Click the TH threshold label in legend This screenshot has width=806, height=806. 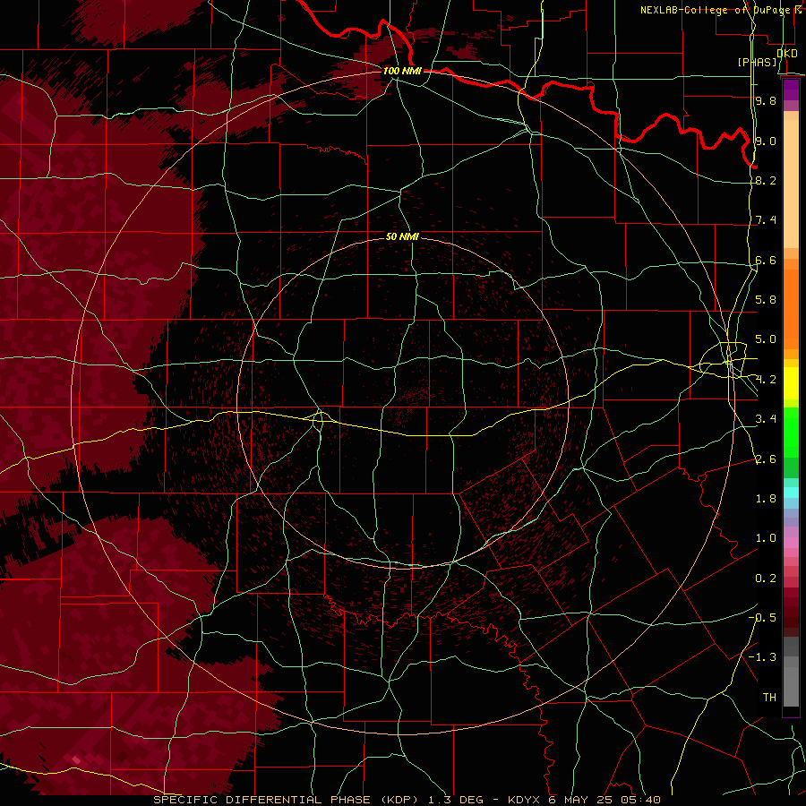[769, 698]
